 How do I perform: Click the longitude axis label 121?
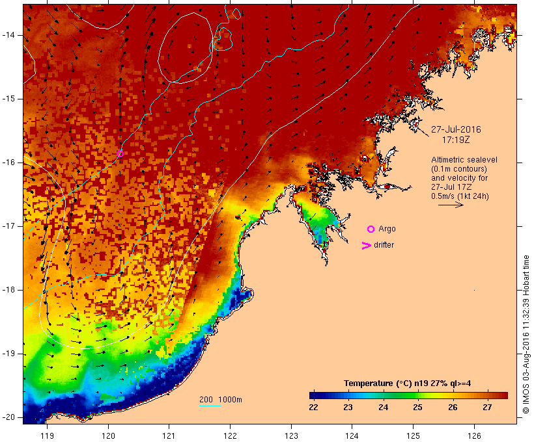[x=169, y=435]
